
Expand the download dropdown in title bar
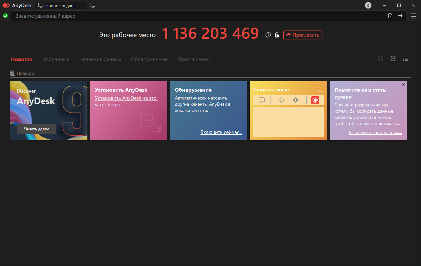pyautogui.click(x=368, y=5)
